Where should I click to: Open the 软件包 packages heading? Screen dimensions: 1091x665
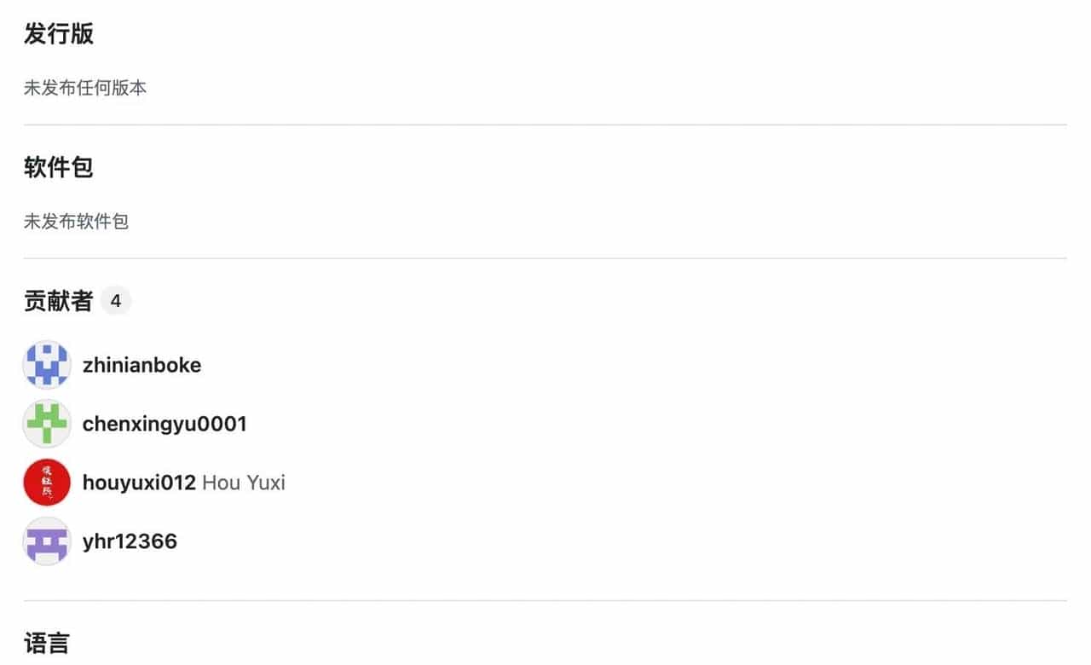[x=59, y=167]
